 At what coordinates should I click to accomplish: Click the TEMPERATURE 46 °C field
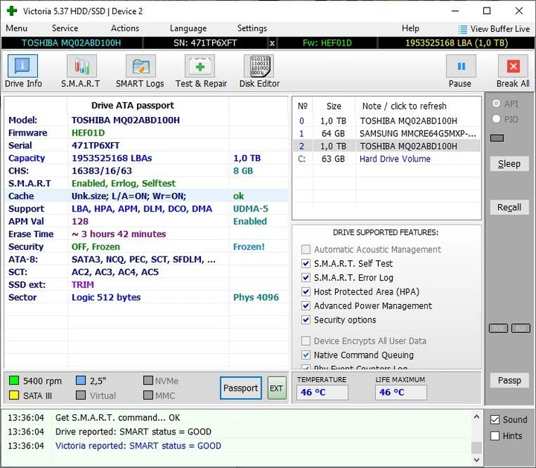click(322, 392)
